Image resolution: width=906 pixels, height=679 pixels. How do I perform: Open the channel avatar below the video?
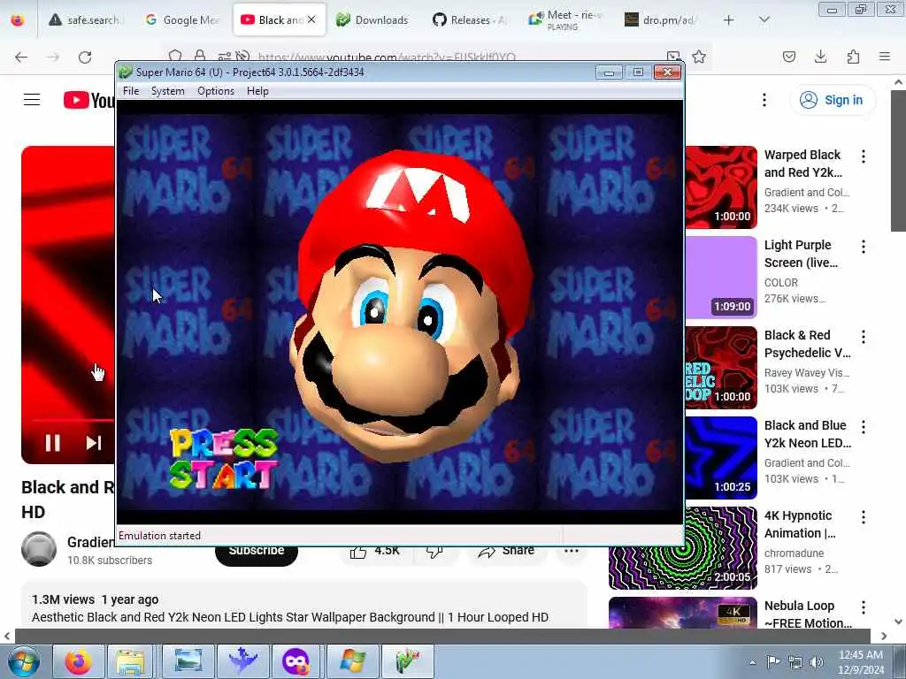tap(39, 548)
